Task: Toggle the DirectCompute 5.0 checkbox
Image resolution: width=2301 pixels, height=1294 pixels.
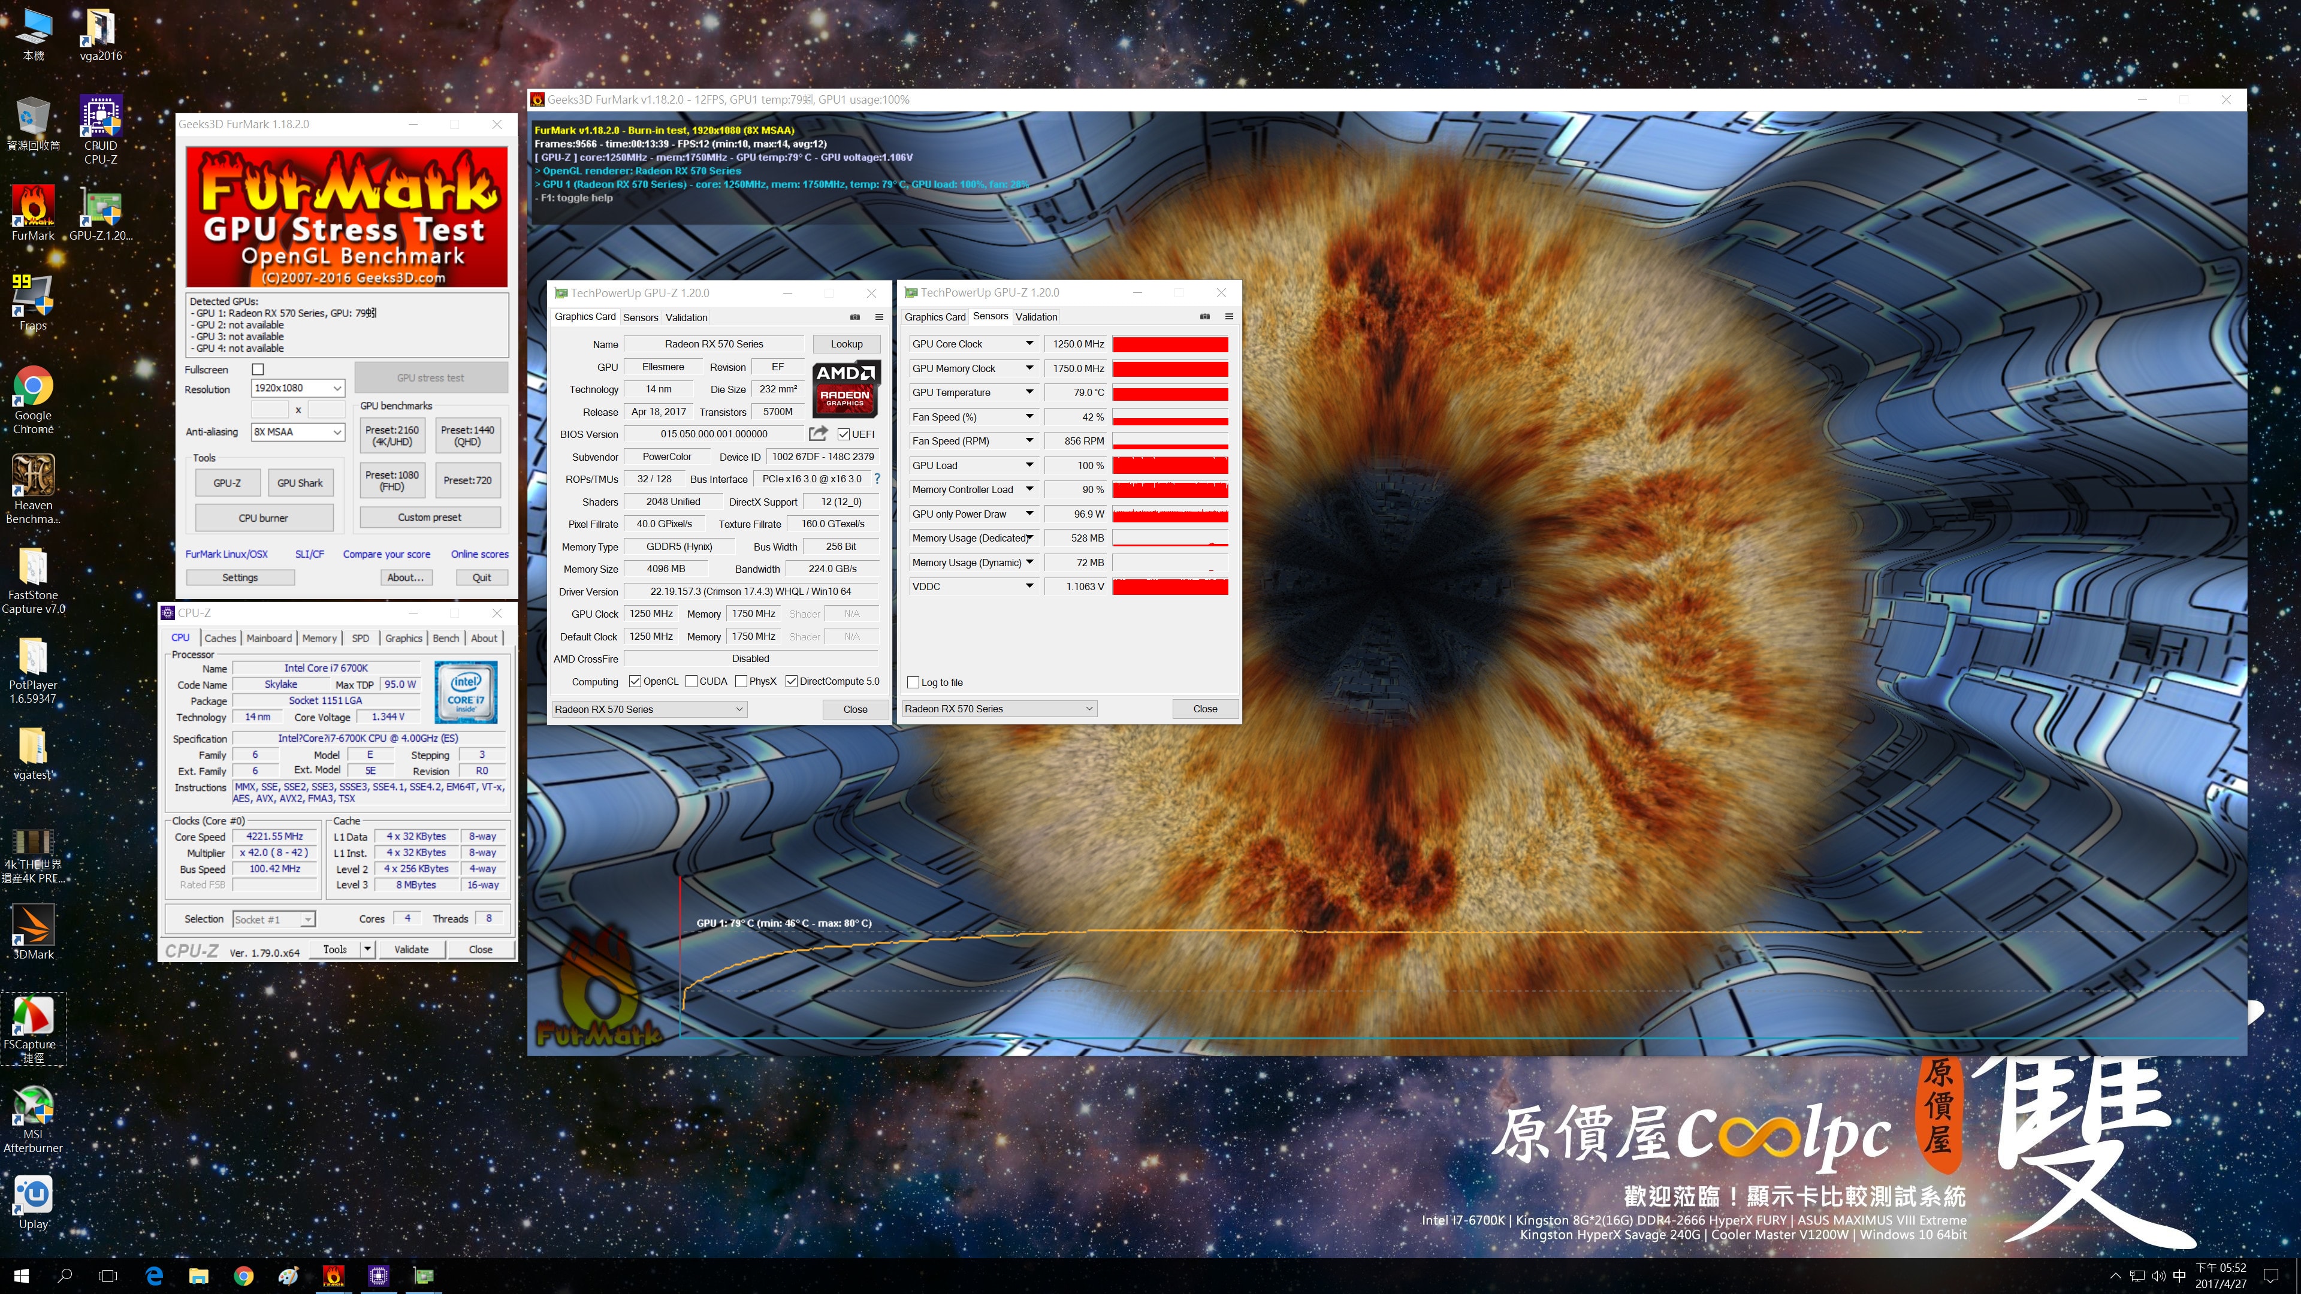Action: (792, 681)
